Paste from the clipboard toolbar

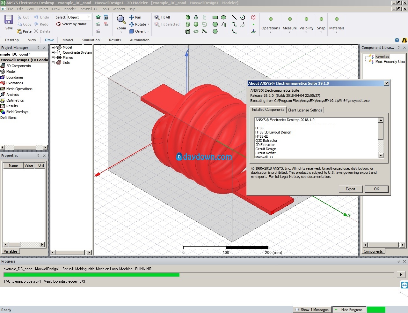click(x=24, y=31)
